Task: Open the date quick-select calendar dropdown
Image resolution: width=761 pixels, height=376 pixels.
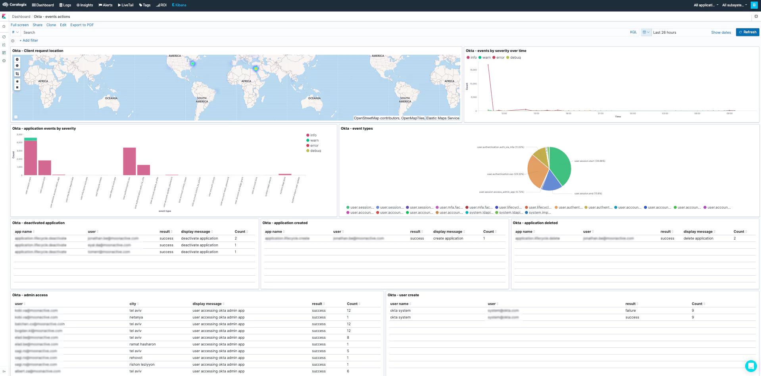Action: click(646, 32)
